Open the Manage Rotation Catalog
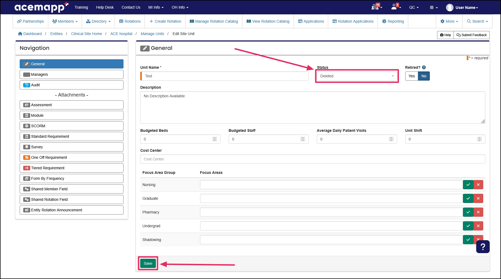Viewport: 501px width, 279px height. pos(214,21)
